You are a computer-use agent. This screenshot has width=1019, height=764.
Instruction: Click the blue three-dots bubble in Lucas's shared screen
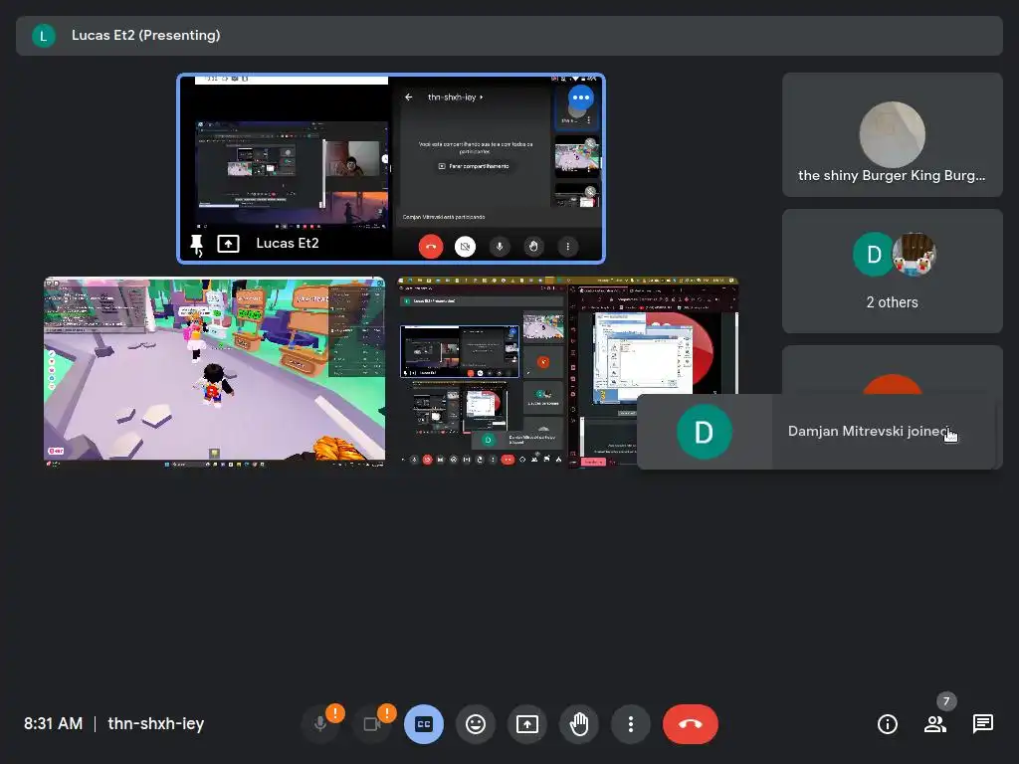581,97
